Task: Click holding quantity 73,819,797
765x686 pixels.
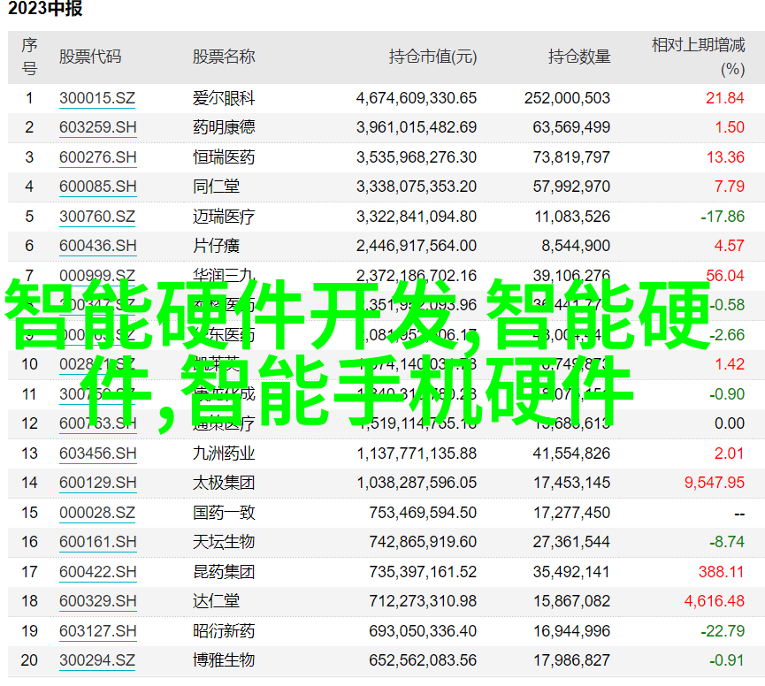Action: pos(571,157)
